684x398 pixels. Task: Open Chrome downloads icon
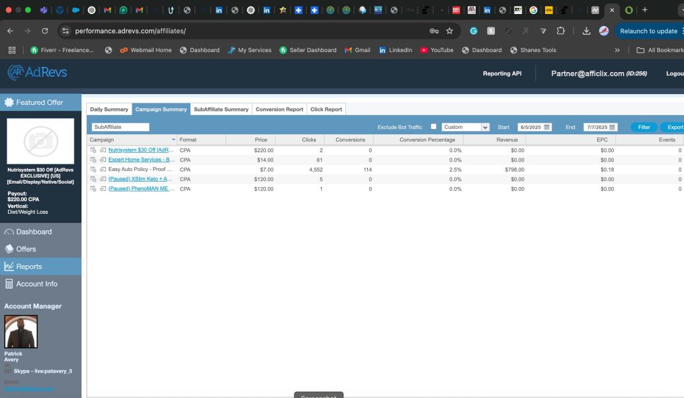coord(586,31)
